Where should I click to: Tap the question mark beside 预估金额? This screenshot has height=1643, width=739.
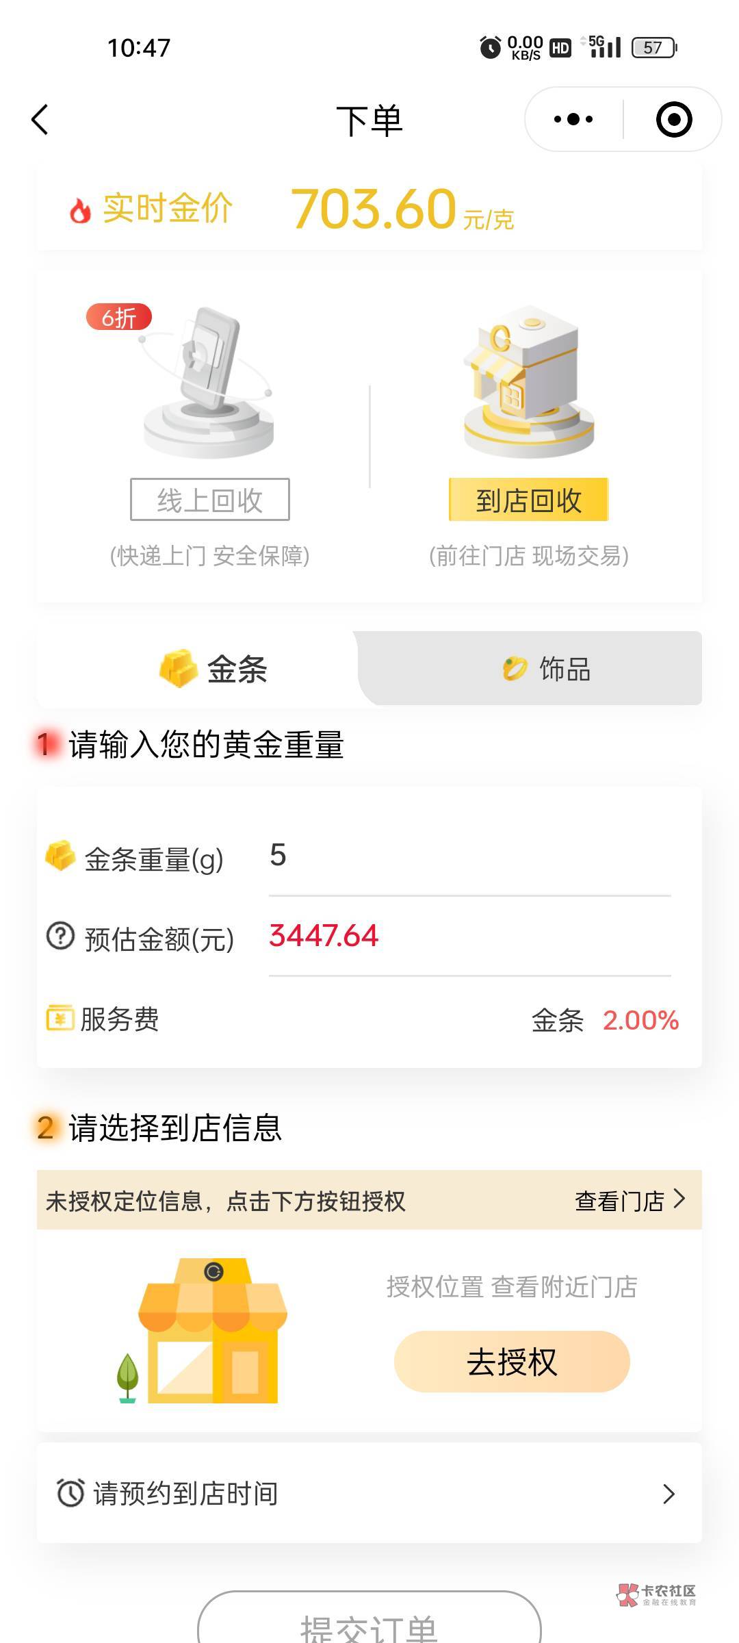point(60,936)
